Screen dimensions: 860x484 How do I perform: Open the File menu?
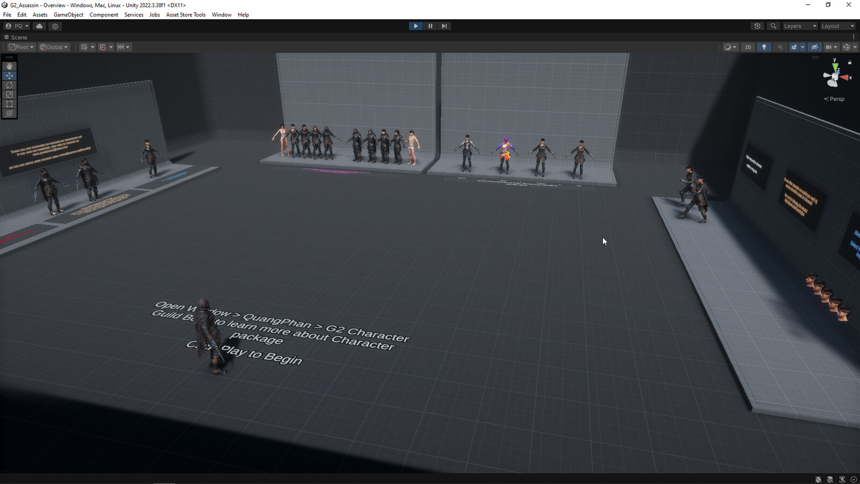point(7,15)
